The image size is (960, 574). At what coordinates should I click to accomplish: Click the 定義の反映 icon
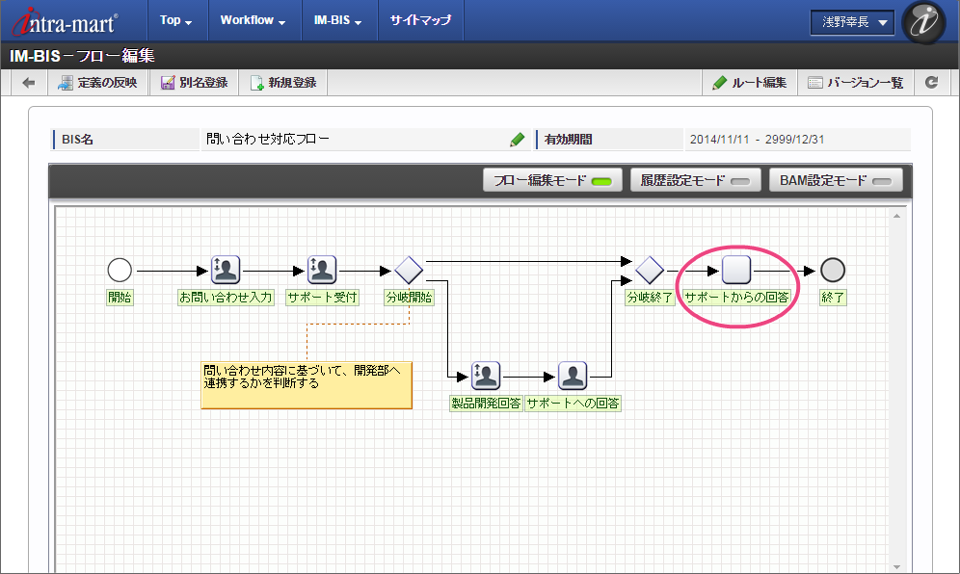point(66,83)
